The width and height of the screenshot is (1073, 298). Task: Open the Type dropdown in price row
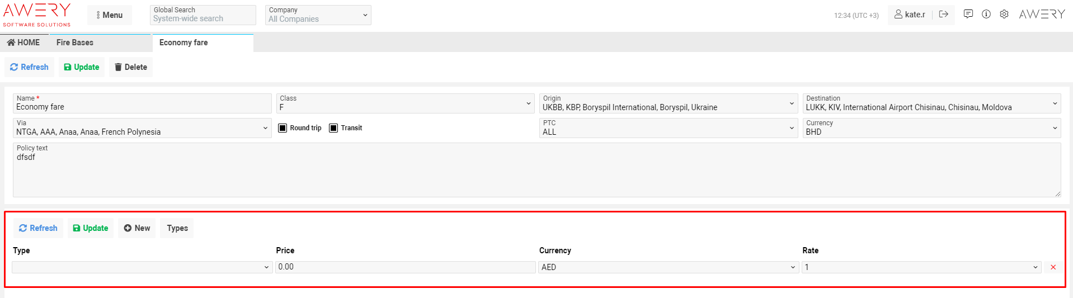tap(142, 267)
